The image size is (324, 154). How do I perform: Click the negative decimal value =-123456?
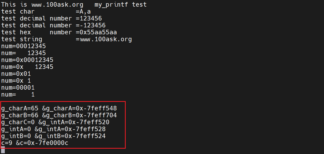91,26
